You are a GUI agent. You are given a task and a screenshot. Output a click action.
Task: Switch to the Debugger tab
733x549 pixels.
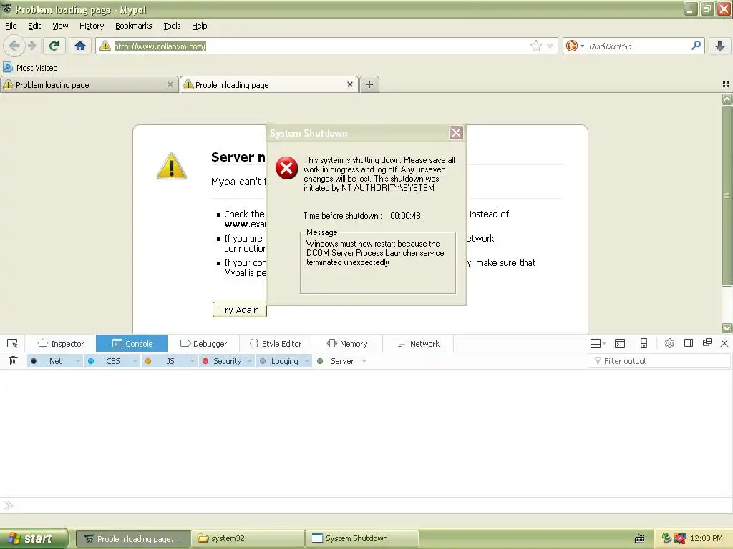pyautogui.click(x=203, y=344)
